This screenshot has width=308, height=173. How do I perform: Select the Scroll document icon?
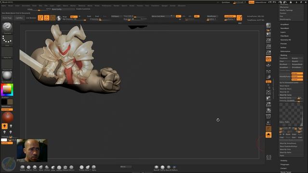tap(269, 34)
